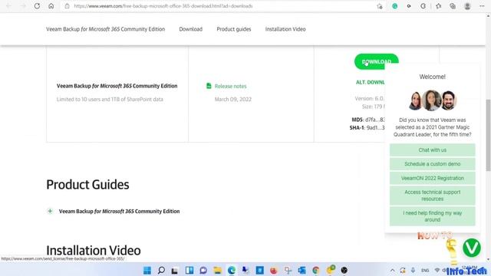Click VeeamON 2022 Registration button

433,178
